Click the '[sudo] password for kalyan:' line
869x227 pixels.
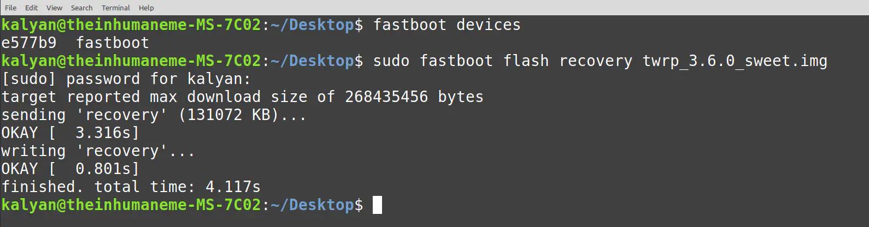[126, 79]
